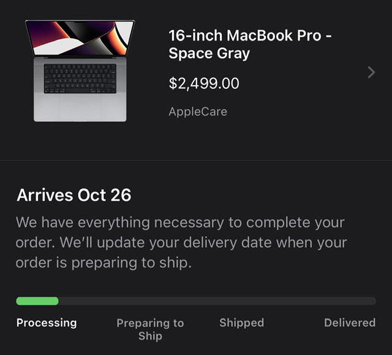Click the green filled progress segment

tap(37, 301)
